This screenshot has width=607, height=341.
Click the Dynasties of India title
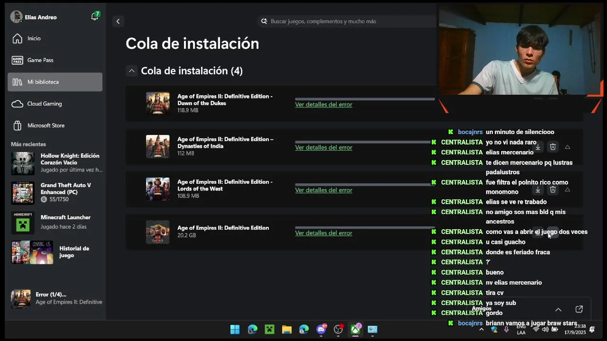tap(225, 143)
